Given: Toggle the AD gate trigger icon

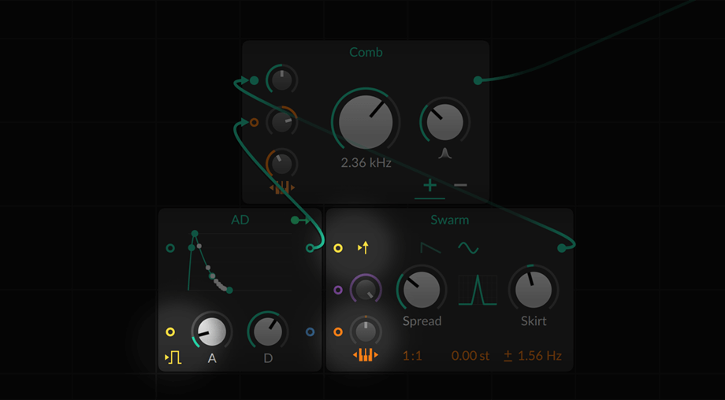Looking at the screenshot, I should click(173, 357).
